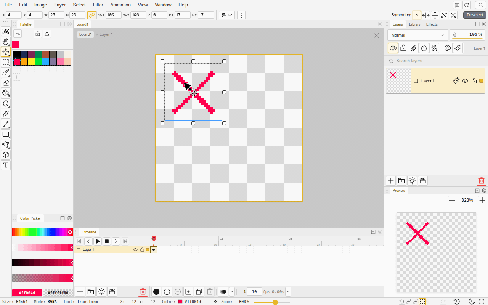
Task: Open the Layer menu
Action: 60,5
